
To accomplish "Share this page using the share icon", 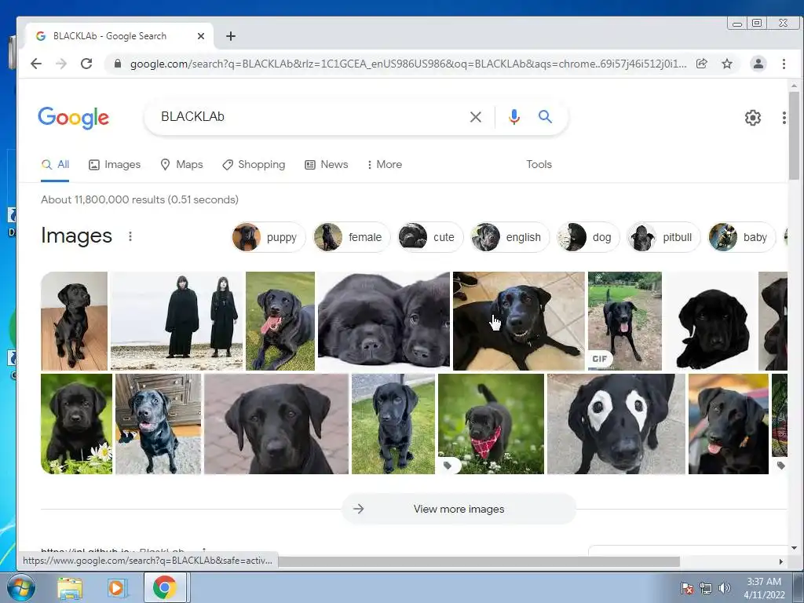I will click(701, 64).
